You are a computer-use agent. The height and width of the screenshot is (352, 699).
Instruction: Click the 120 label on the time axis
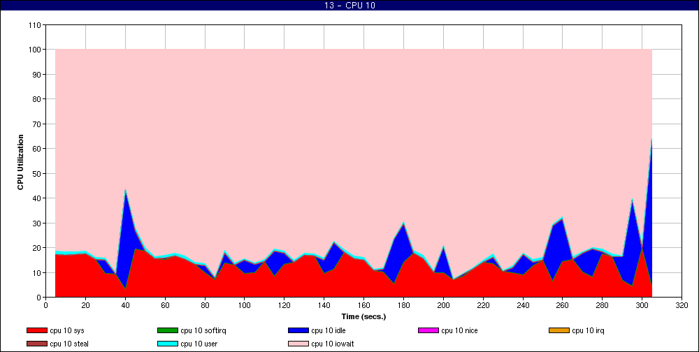pyautogui.click(x=284, y=305)
